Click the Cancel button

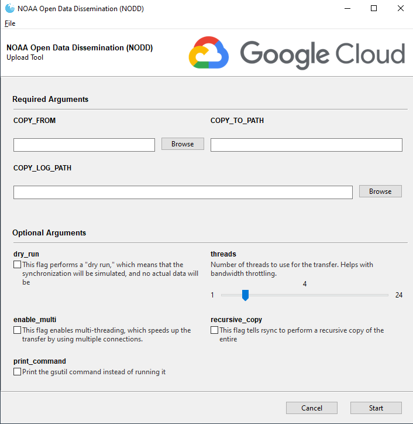(312, 408)
